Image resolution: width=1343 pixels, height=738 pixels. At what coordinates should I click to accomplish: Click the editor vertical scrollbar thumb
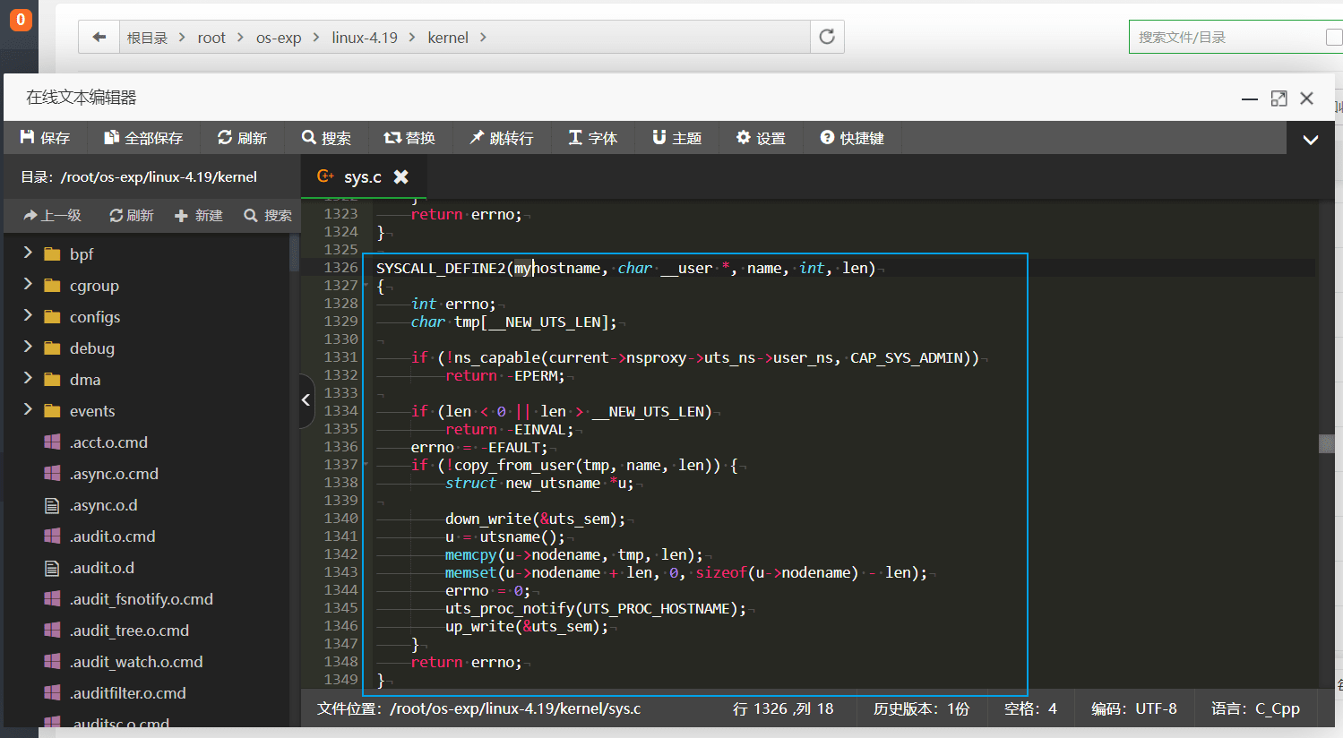click(1327, 443)
